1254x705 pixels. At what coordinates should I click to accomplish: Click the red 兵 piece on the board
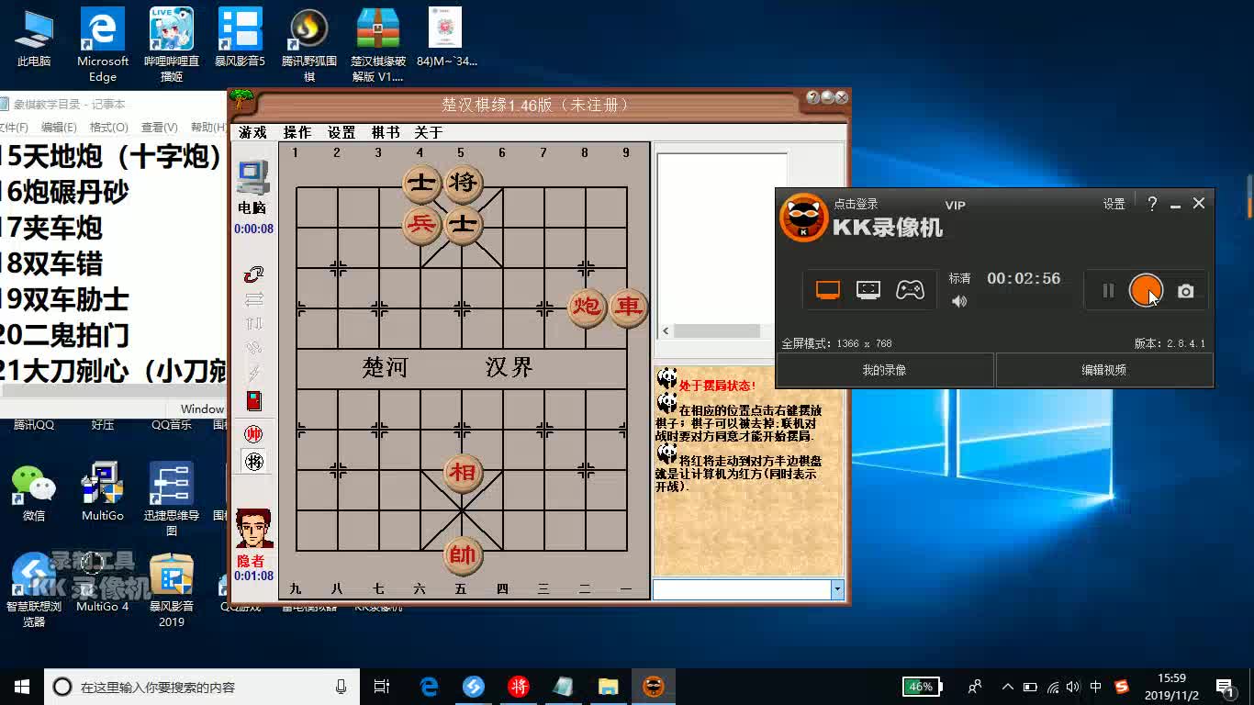(x=421, y=224)
